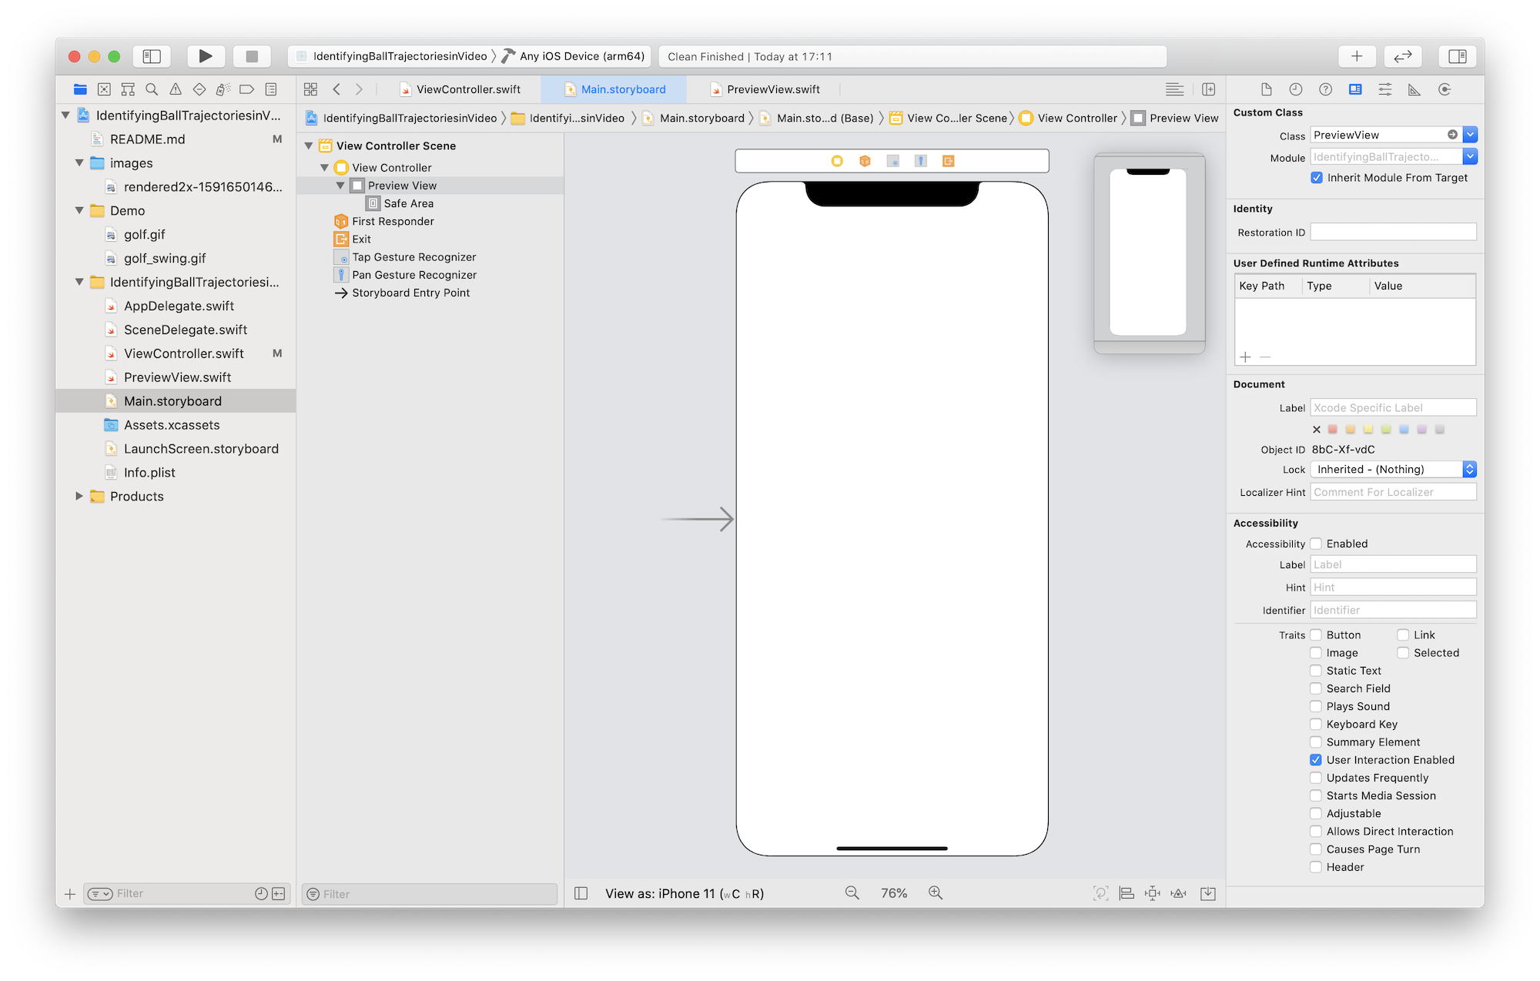Screen dimensions: 1540x981
Task: Open the Attributes inspector icon
Action: coord(1384,89)
